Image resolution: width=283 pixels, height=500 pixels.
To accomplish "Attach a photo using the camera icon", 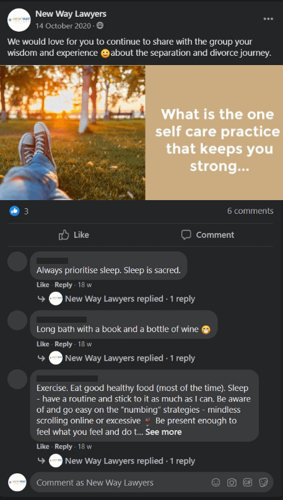I will click(232, 482).
